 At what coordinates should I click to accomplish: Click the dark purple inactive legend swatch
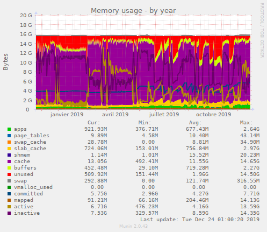(x=9, y=213)
